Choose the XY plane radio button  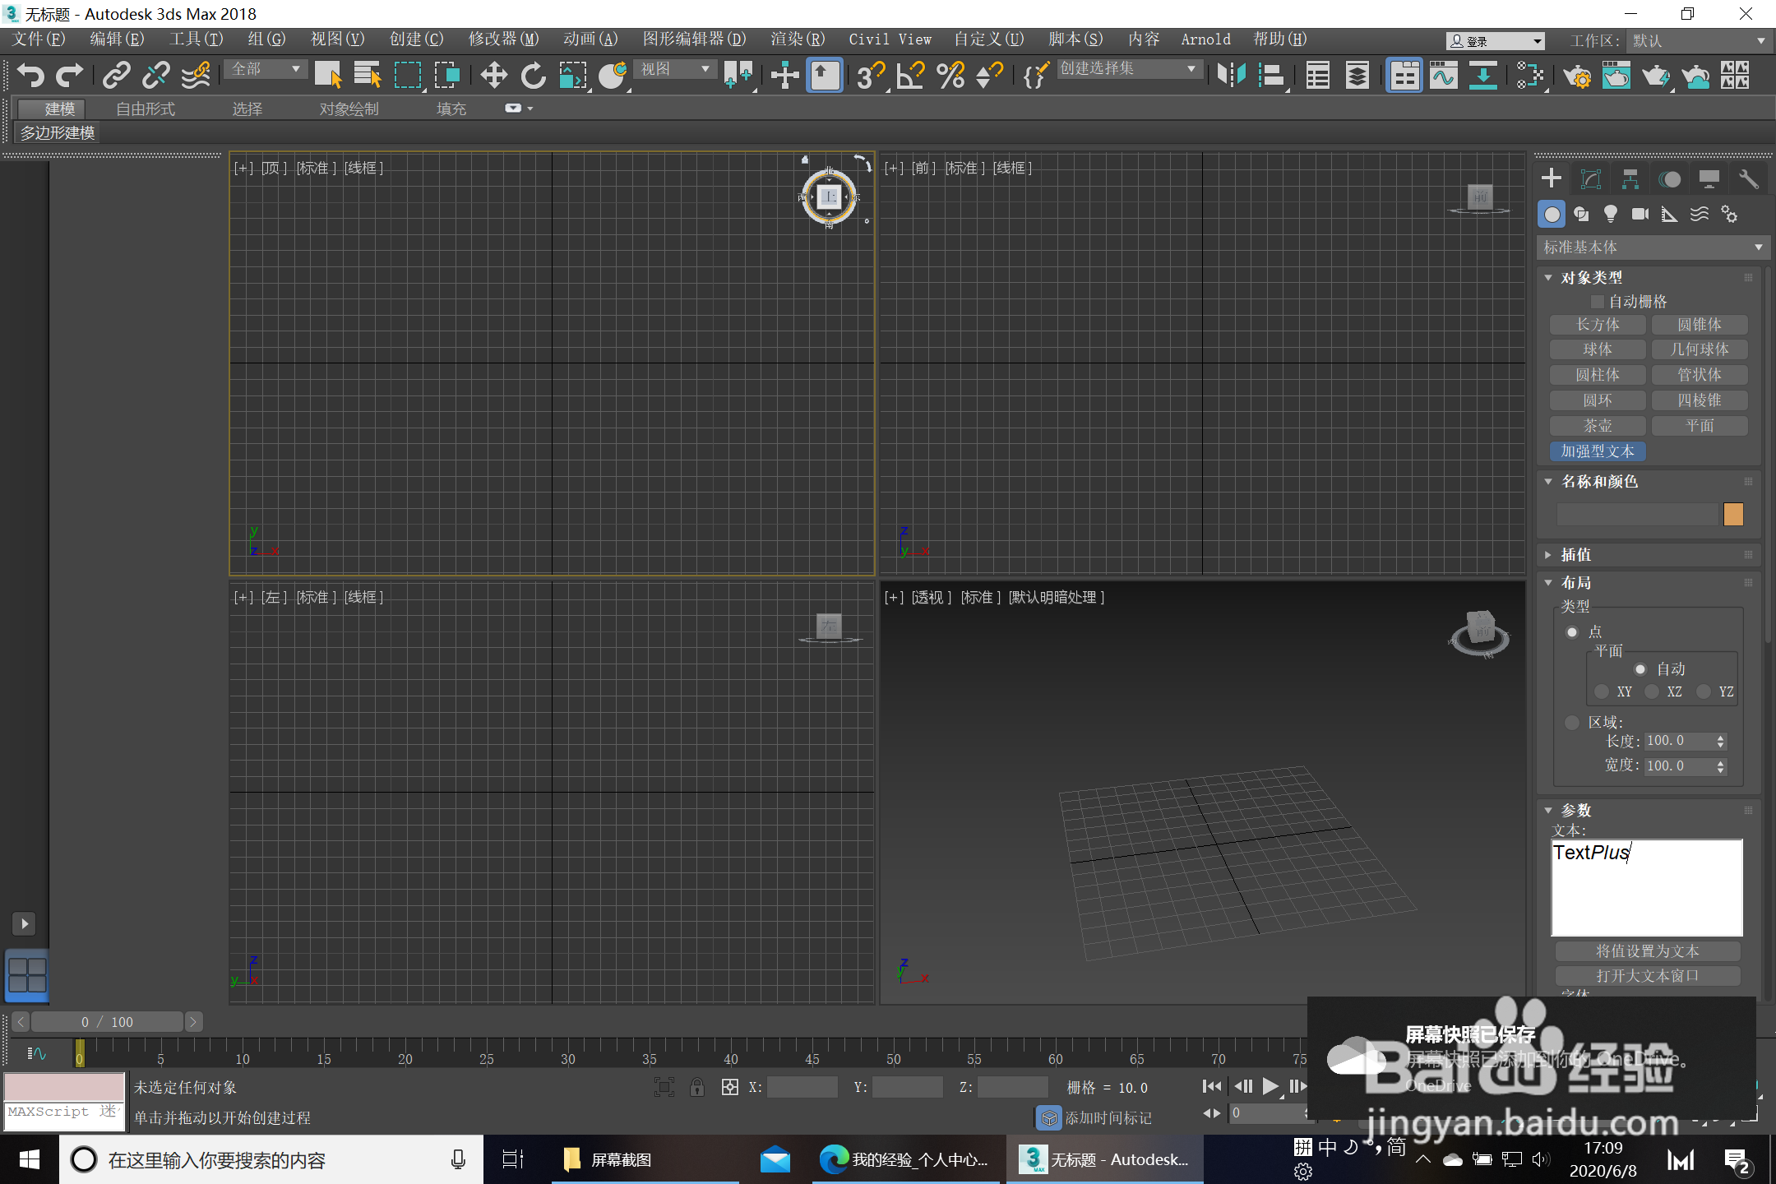1602,691
